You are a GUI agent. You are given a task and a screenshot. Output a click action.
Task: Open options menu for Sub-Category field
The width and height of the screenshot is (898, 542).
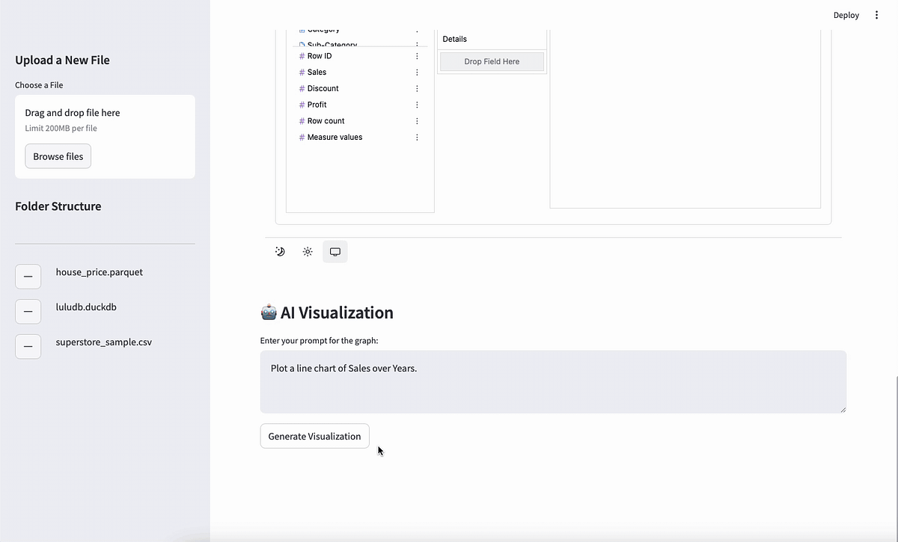pyautogui.click(x=417, y=45)
